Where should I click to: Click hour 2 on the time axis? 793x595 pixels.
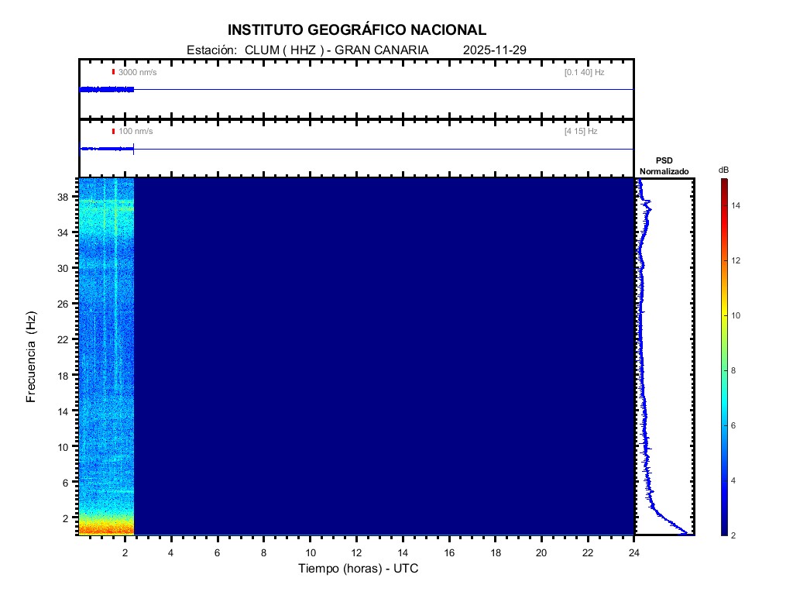[x=125, y=552]
